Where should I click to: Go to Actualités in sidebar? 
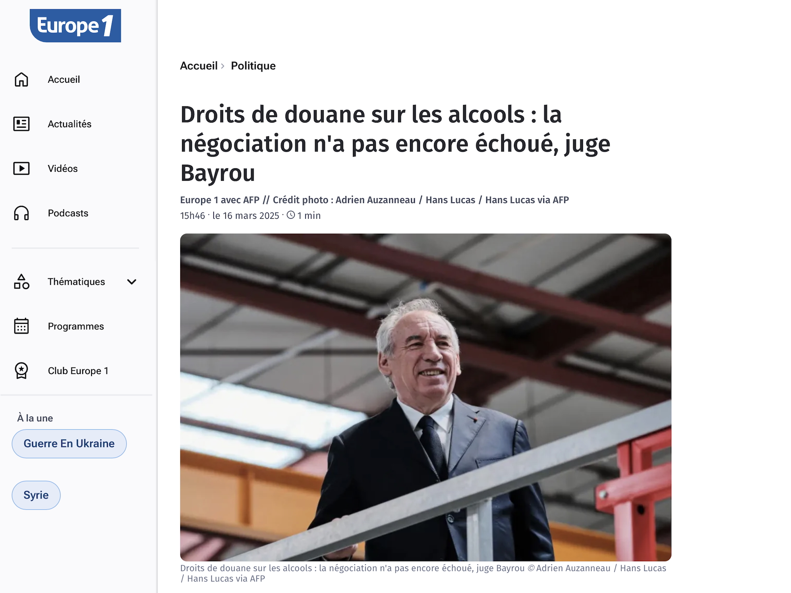(70, 124)
